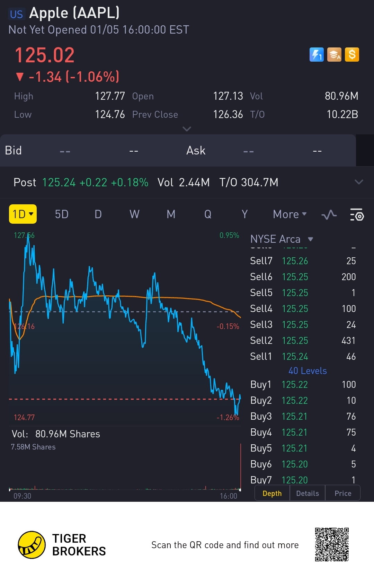Open the More timeframes dropdown

(290, 214)
